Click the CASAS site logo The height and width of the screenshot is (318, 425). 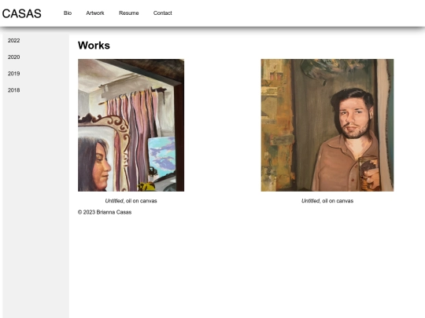pos(22,13)
